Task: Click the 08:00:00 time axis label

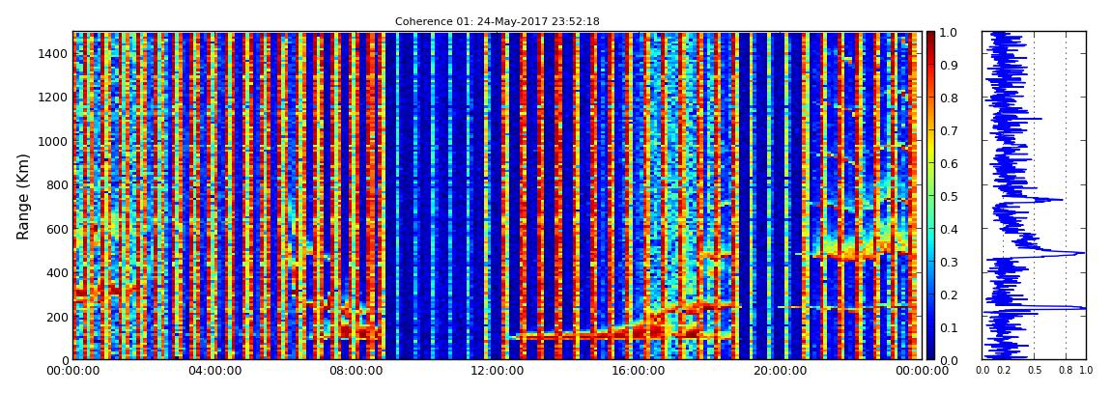Action: [x=354, y=370]
